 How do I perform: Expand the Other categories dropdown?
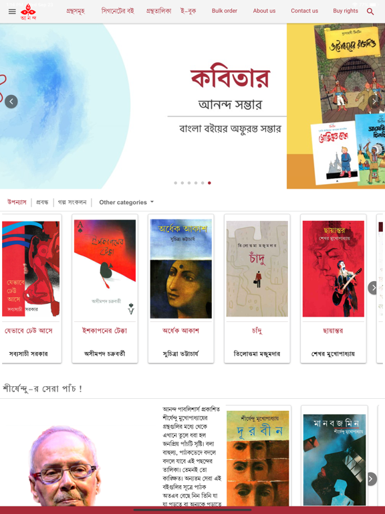[x=126, y=202]
